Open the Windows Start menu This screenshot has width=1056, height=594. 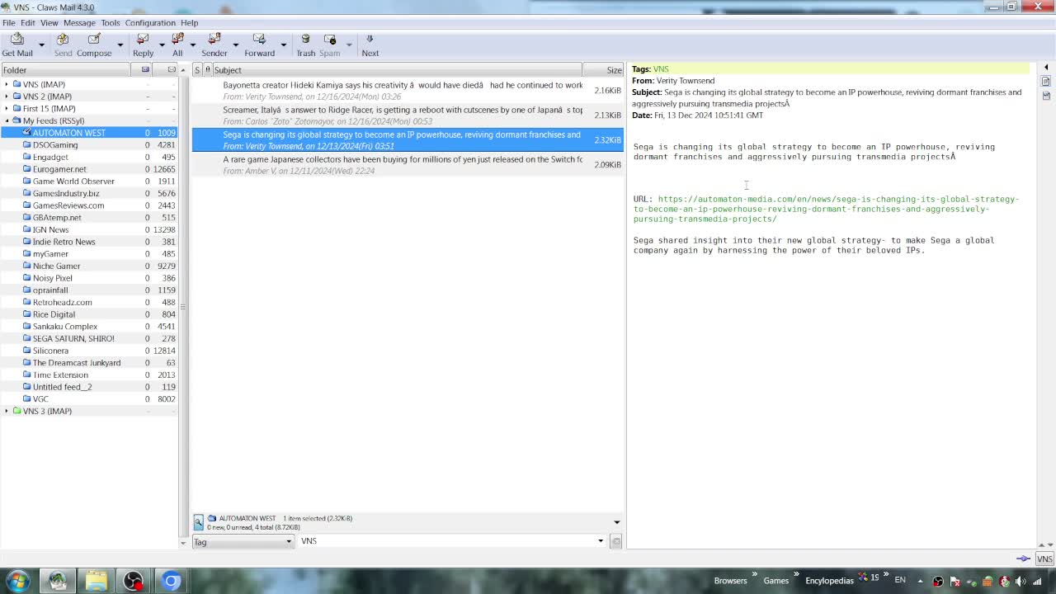coord(17,581)
